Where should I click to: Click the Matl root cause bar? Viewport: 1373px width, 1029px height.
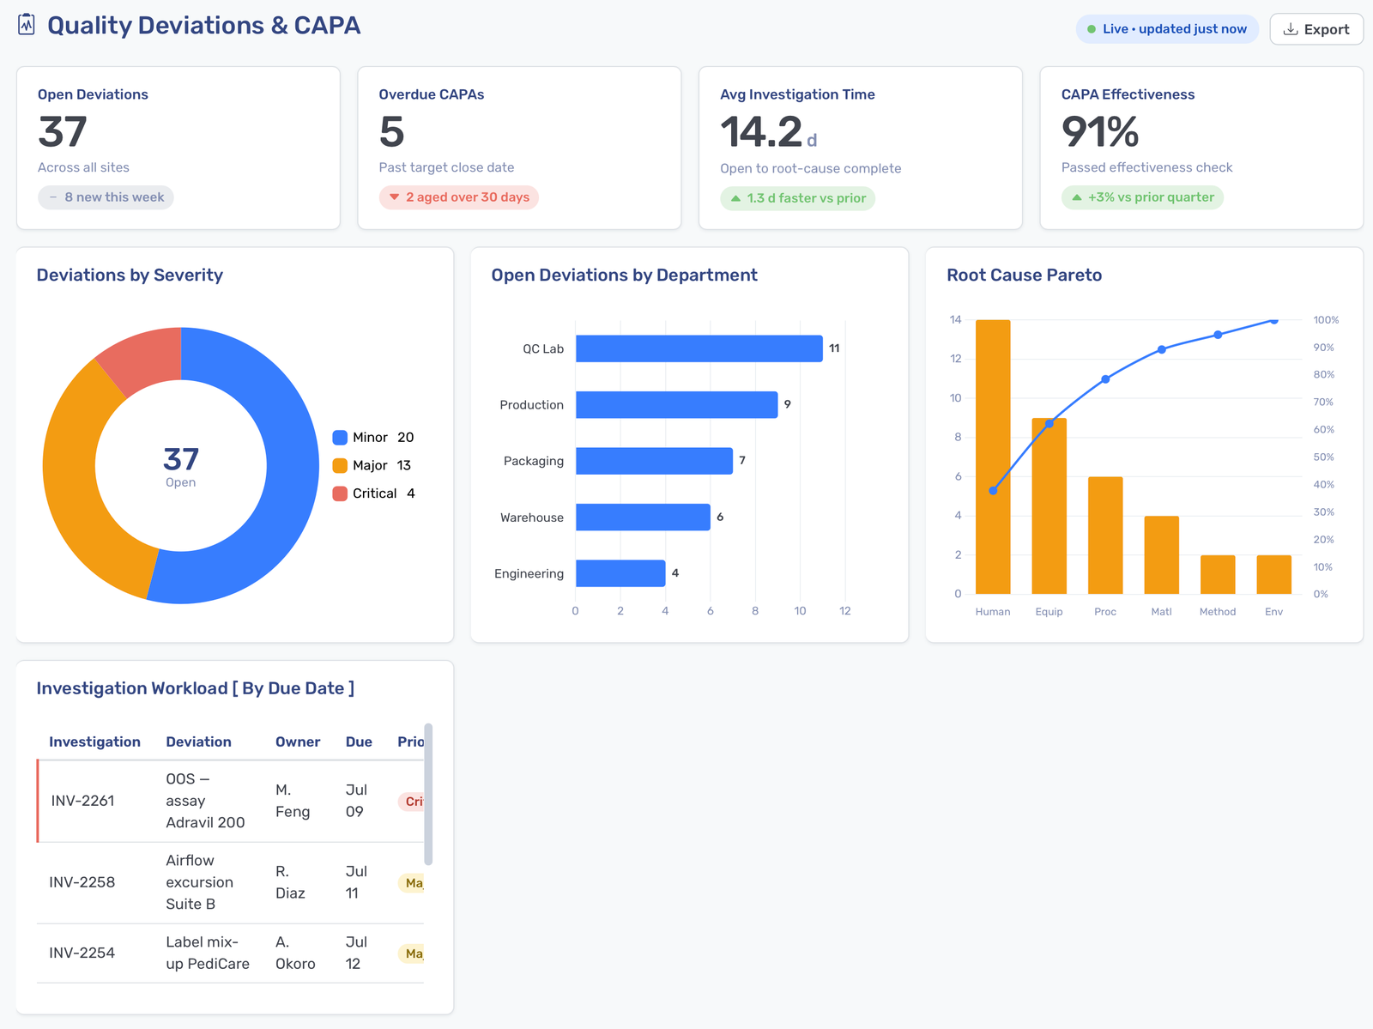1162,555
